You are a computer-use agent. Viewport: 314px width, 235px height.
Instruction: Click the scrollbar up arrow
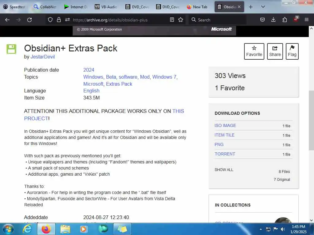click(311, 28)
